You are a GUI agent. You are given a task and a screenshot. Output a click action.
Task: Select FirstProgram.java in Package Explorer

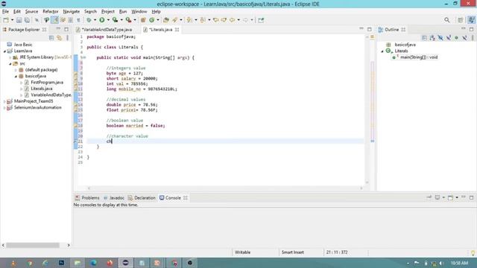coord(47,83)
